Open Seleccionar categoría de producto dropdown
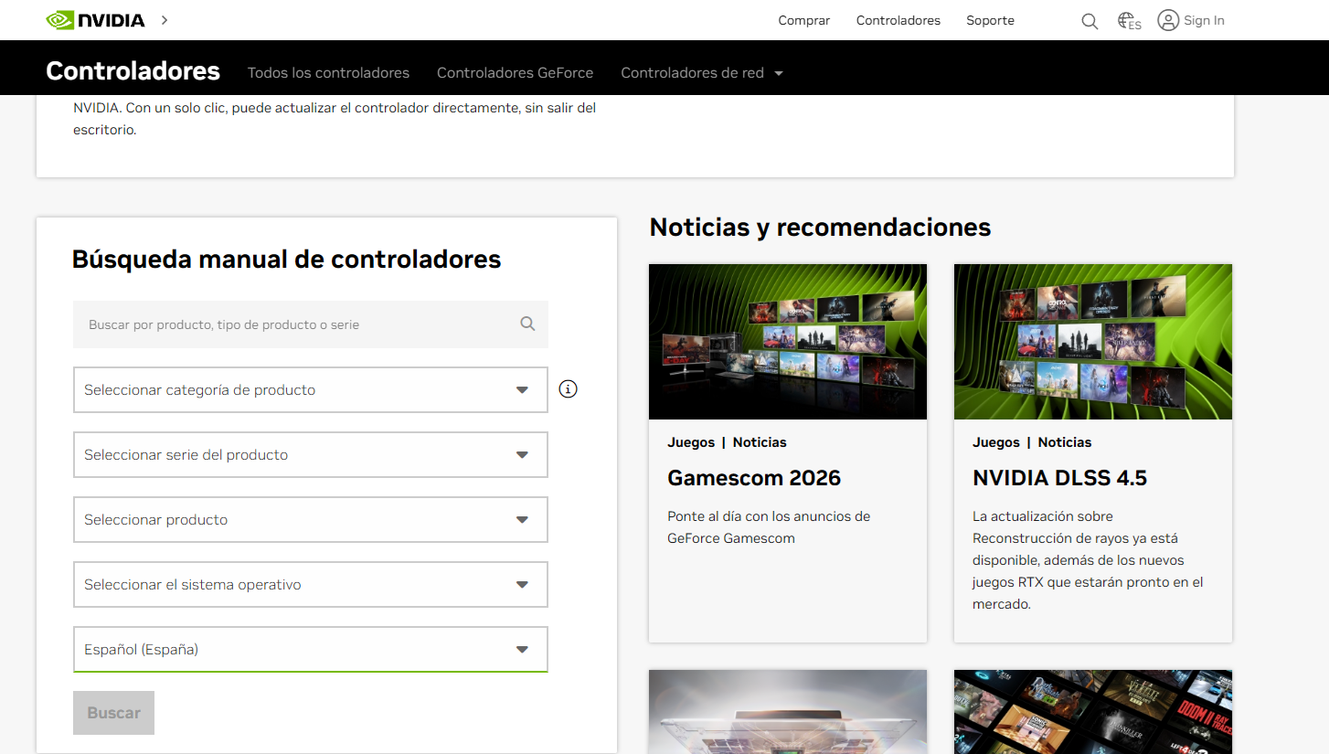 pos(311,390)
